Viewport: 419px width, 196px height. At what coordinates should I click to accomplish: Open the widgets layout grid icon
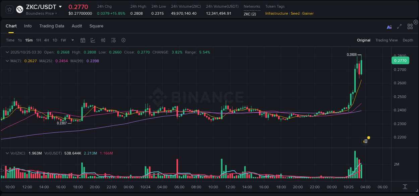coord(410,26)
